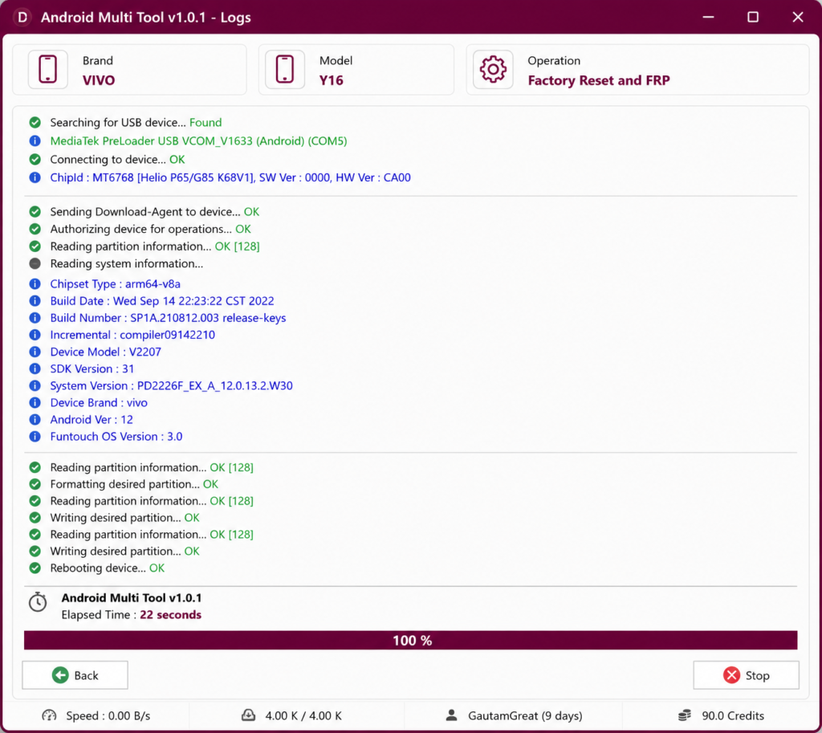822x733 pixels.
Task: Click green check beside Searching for USB device
Action: (35, 122)
